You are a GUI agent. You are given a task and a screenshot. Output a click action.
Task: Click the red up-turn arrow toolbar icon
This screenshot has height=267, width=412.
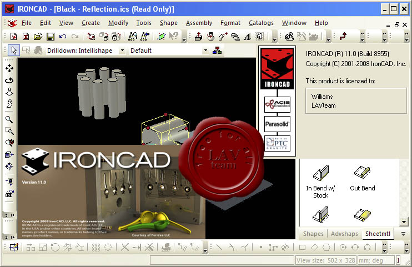click(343, 36)
